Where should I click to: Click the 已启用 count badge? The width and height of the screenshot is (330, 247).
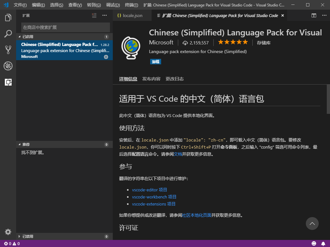106,37
